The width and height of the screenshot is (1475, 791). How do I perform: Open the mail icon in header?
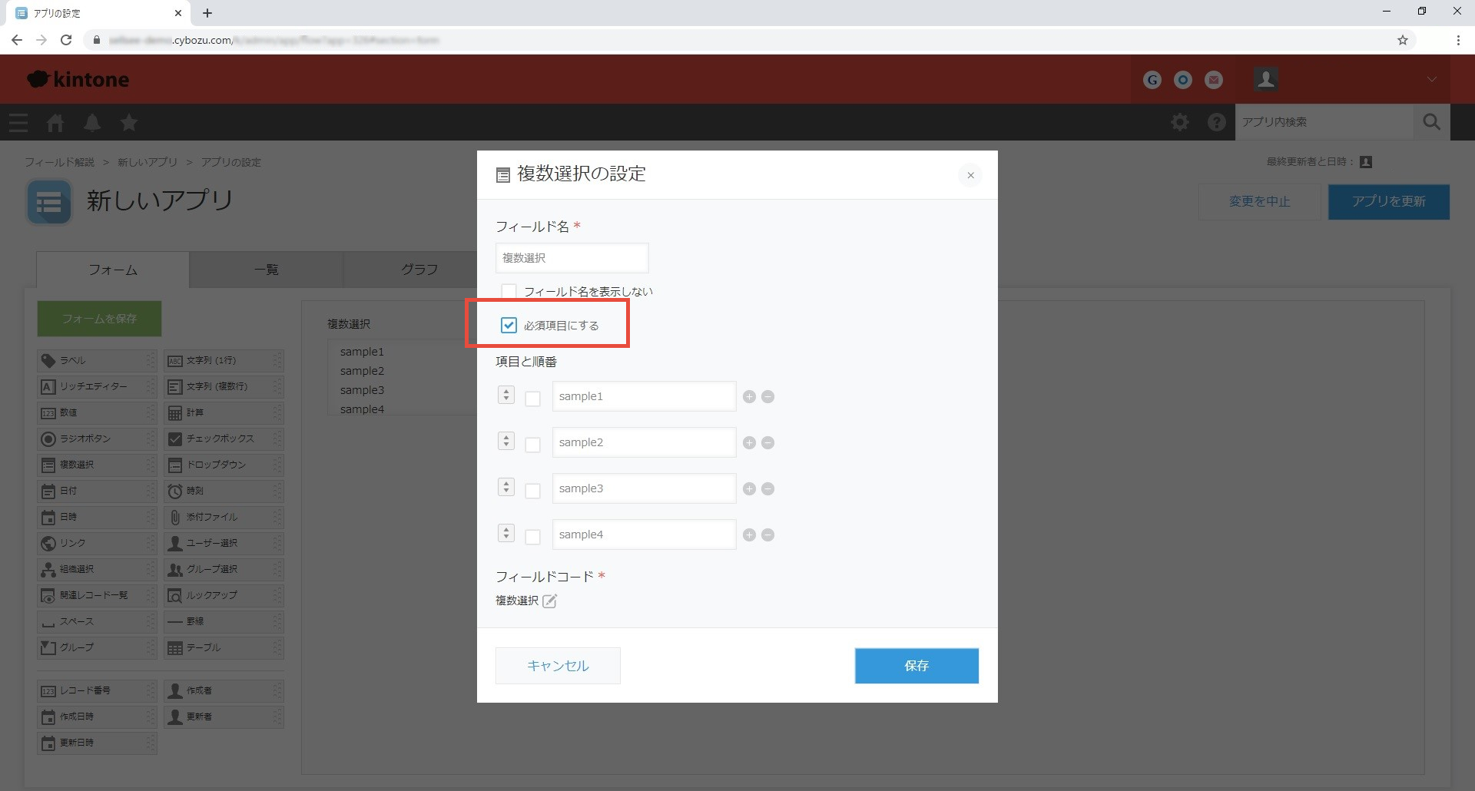coord(1214,80)
